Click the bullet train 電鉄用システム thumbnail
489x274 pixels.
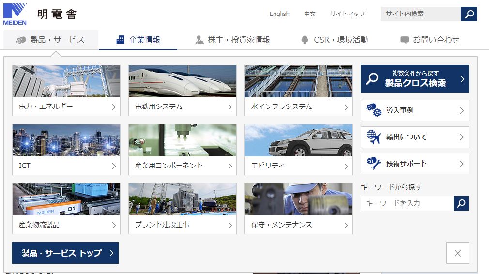(x=182, y=81)
